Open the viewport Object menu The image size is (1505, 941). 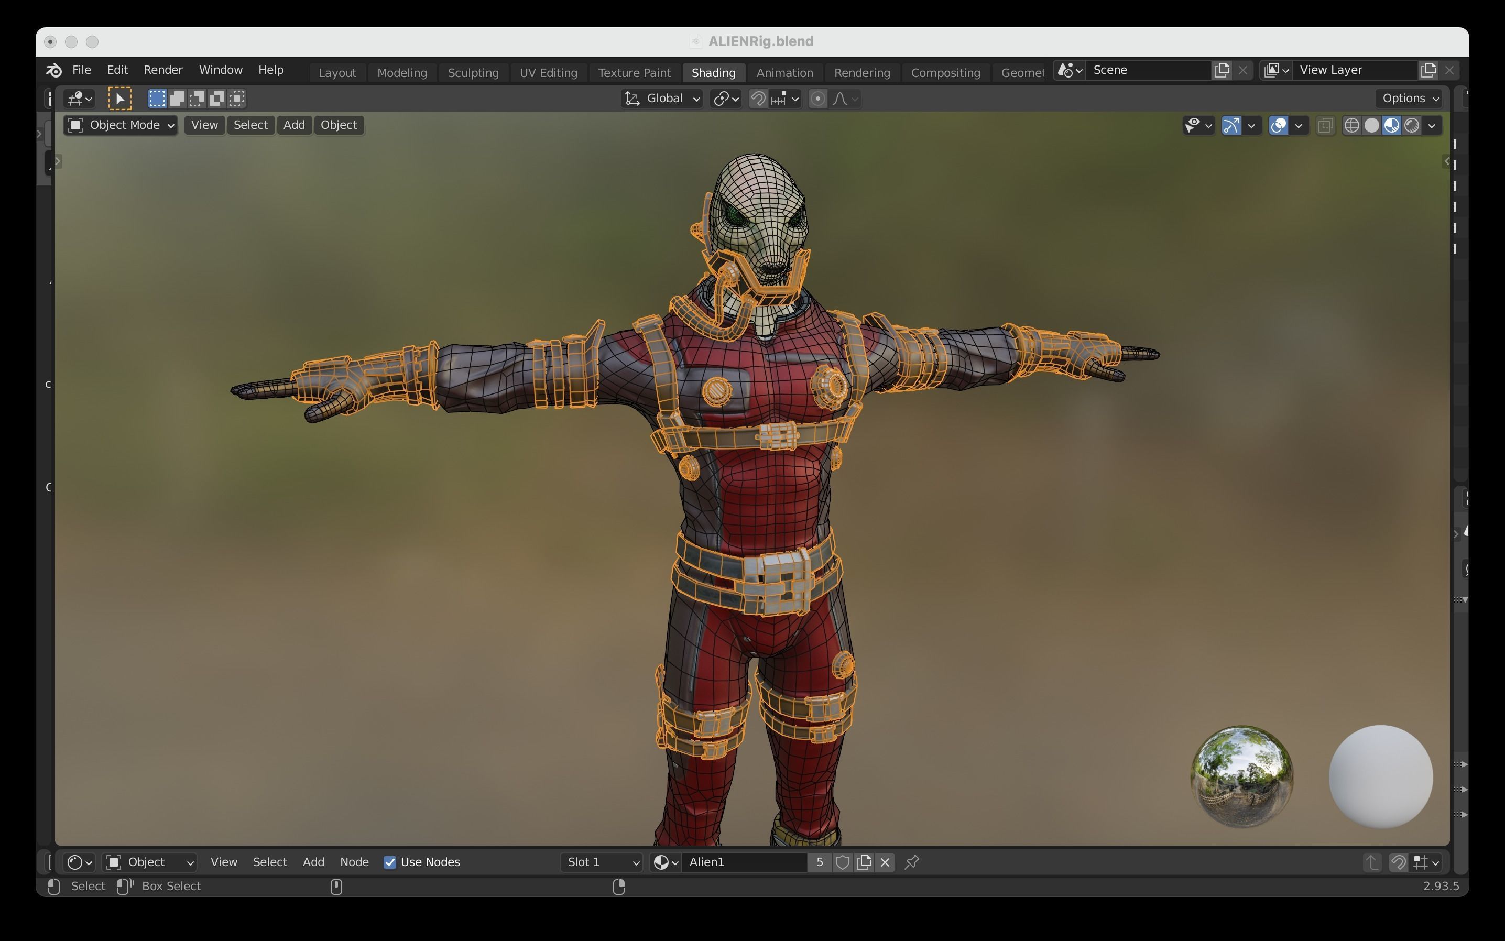pyautogui.click(x=339, y=125)
